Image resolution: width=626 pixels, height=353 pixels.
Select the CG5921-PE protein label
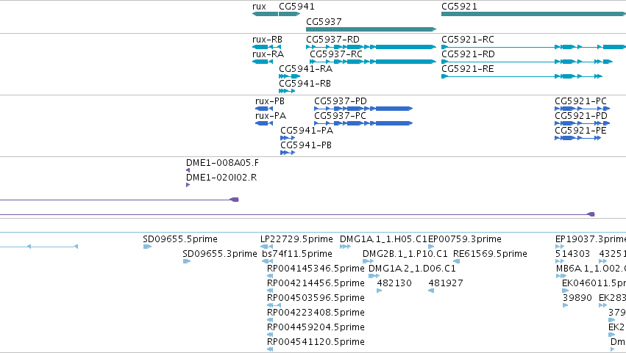pos(580,131)
